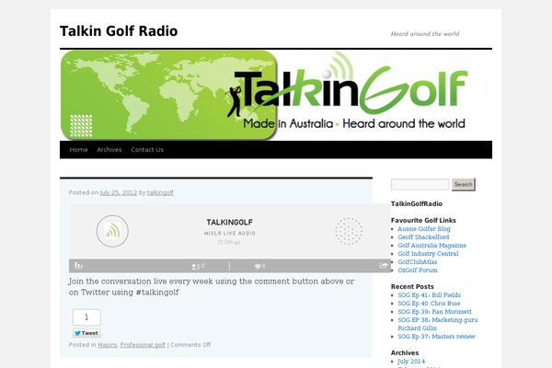Click the Heard around the world tagline

pyautogui.click(x=425, y=34)
